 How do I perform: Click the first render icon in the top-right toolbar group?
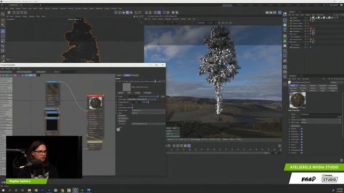pos(267,12)
